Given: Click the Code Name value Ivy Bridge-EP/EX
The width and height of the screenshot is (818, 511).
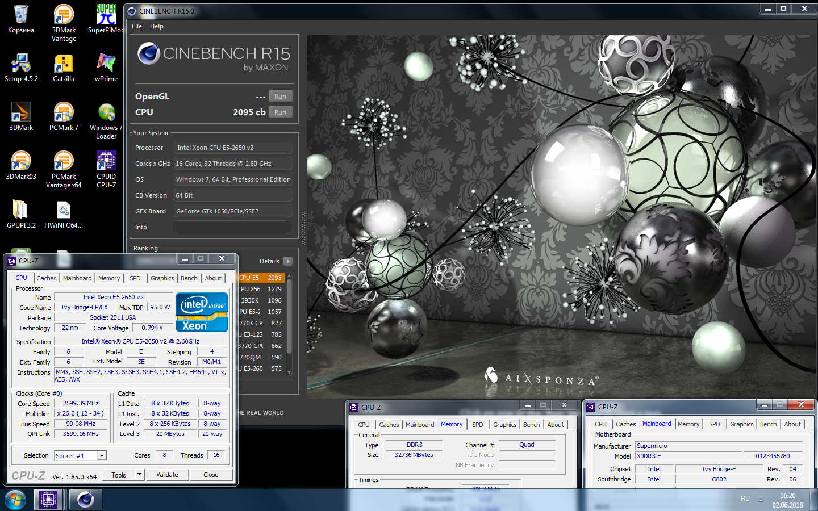Looking at the screenshot, I should click(x=85, y=307).
